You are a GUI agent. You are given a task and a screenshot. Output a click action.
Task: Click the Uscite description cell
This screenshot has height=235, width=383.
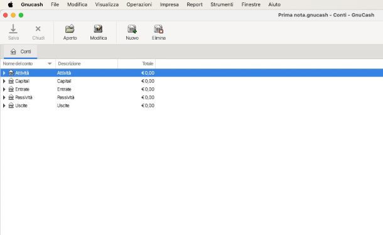(63, 106)
